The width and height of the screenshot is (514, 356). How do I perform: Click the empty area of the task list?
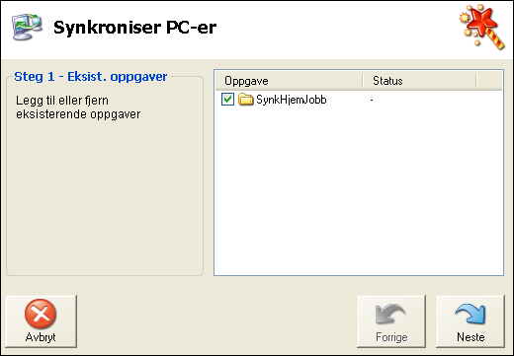(x=359, y=190)
